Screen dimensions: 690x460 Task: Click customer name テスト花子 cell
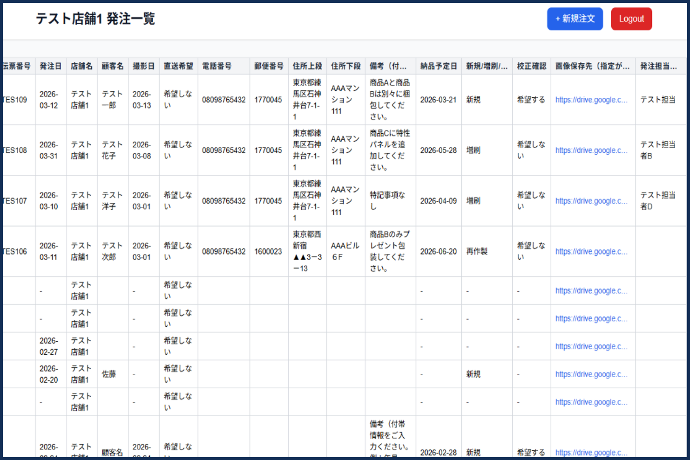pyautogui.click(x=112, y=150)
